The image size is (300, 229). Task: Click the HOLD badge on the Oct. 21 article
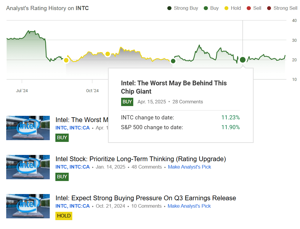click(64, 216)
